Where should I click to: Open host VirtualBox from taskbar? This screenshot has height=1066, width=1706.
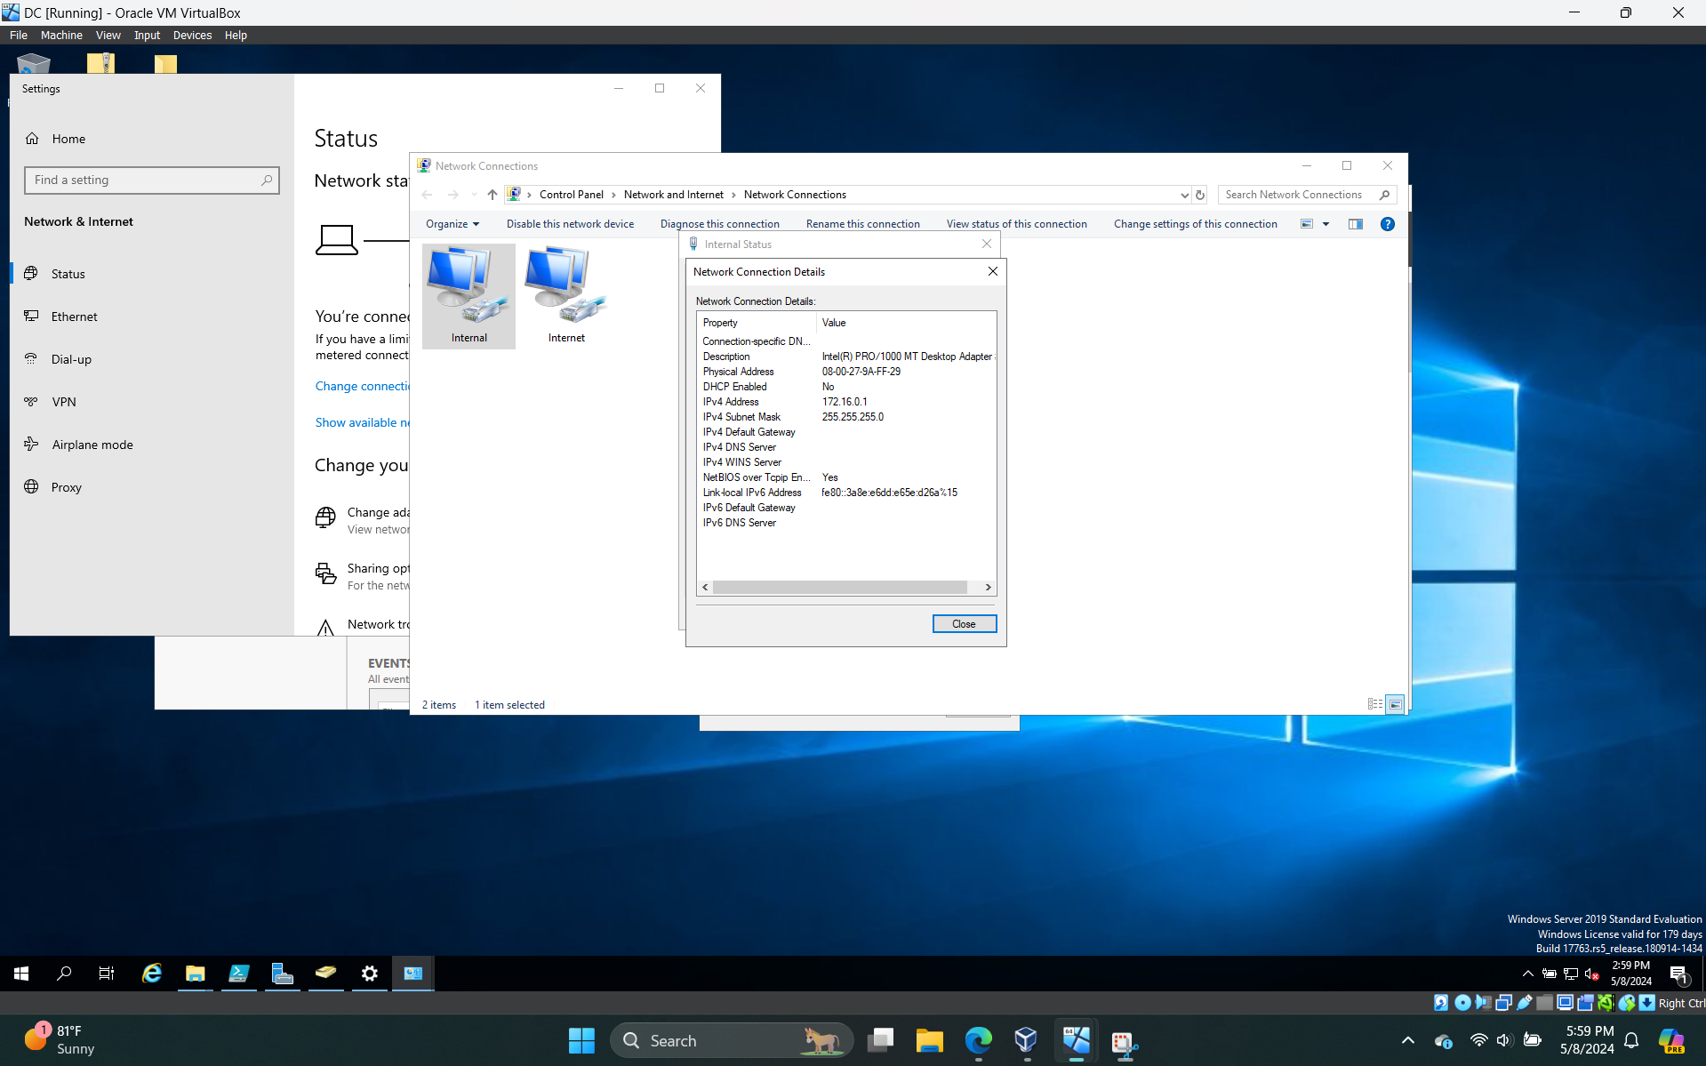tap(1026, 1040)
